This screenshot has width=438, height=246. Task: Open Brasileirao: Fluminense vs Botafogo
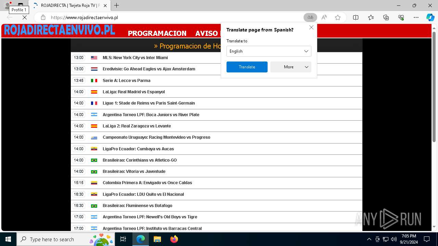pos(137,206)
